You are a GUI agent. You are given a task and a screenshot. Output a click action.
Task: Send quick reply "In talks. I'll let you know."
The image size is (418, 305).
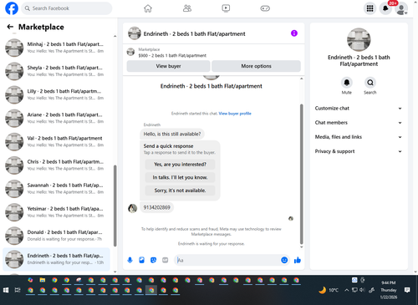pos(180,177)
